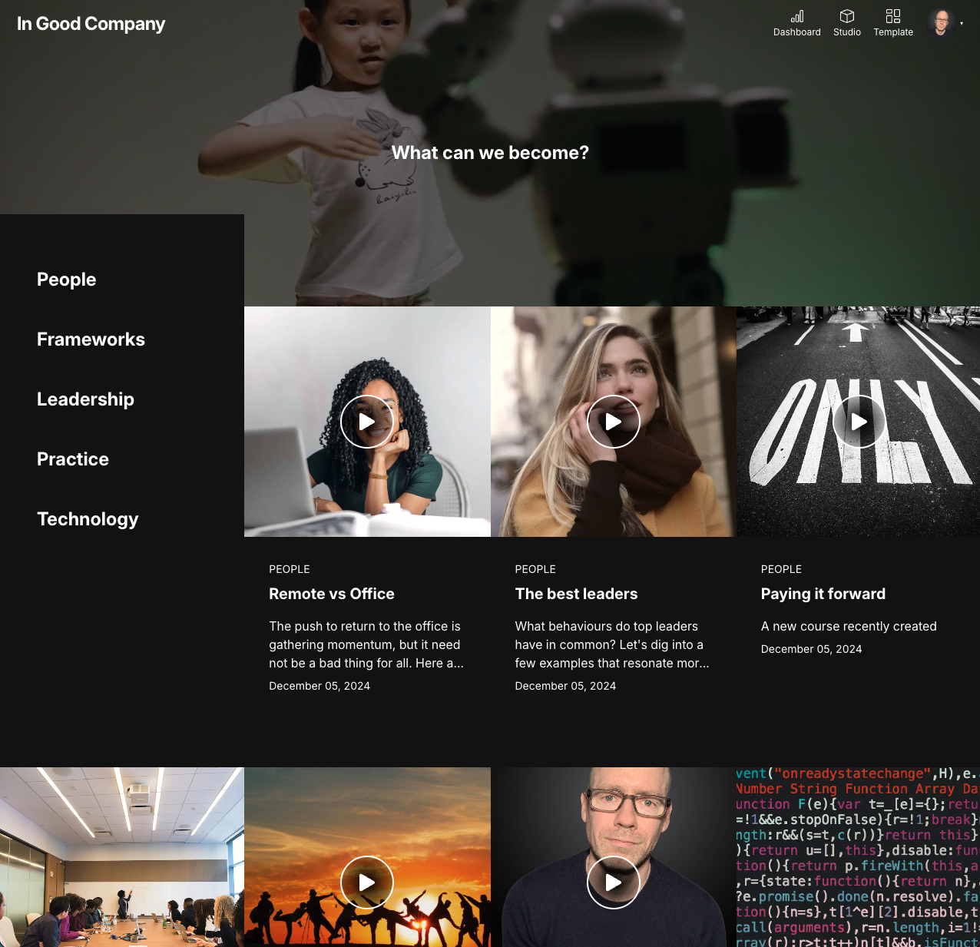Play The best leaders video
Screen dimensions: 980x947
point(613,422)
